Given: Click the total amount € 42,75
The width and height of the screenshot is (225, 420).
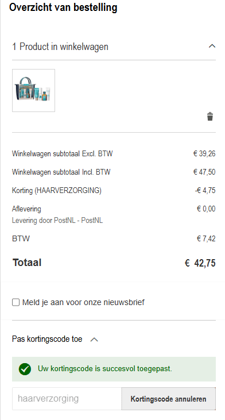Looking at the screenshot, I should coord(200,263).
